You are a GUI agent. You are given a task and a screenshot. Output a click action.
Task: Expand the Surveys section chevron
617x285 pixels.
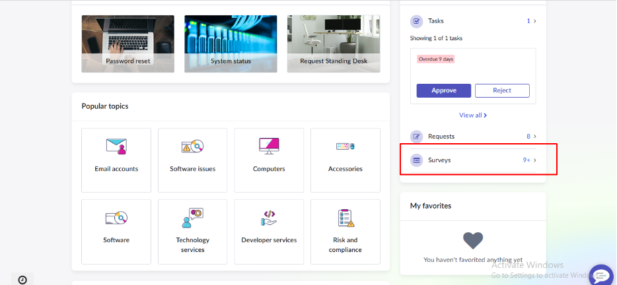point(534,160)
